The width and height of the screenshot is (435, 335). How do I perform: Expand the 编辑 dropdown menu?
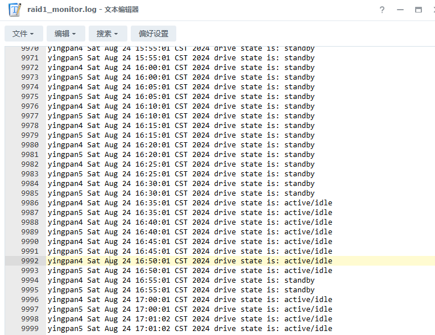point(66,34)
